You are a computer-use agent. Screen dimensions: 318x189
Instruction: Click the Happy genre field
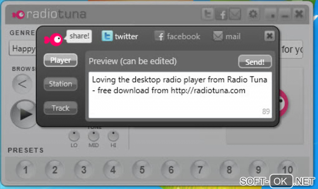pos(23,48)
